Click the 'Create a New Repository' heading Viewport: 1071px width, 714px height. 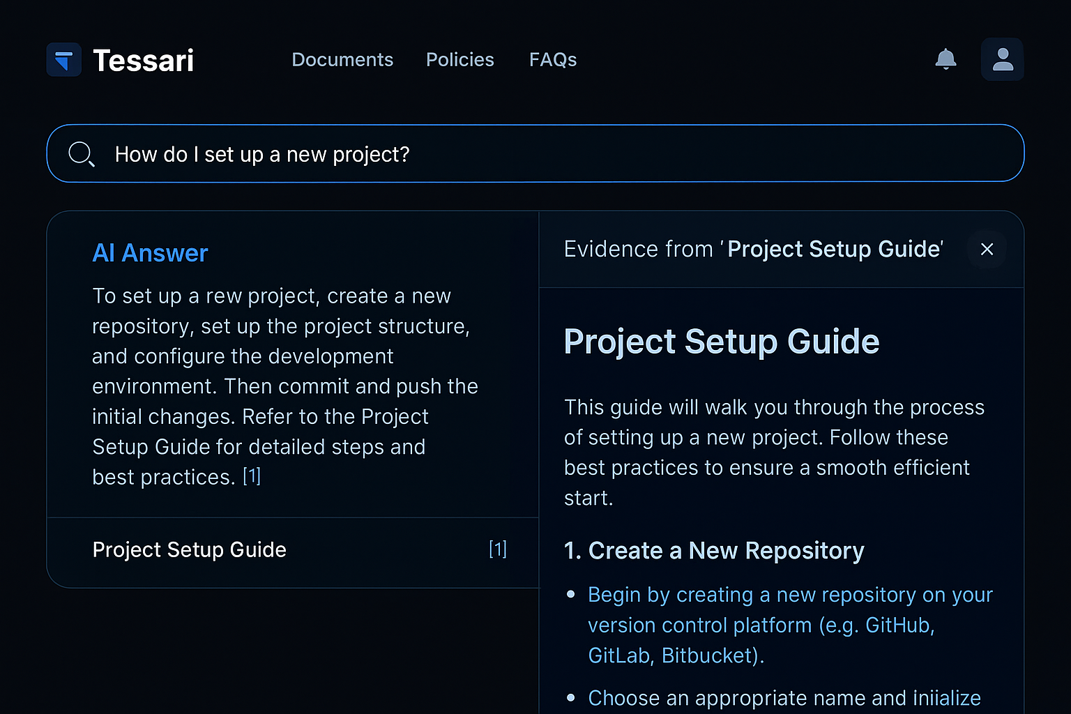pos(714,551)
